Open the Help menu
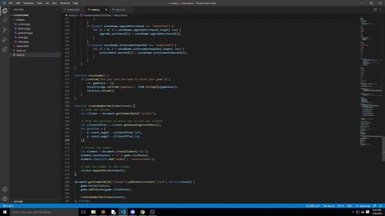Screen dimensions: 385x216 click(x=75, y=3)
